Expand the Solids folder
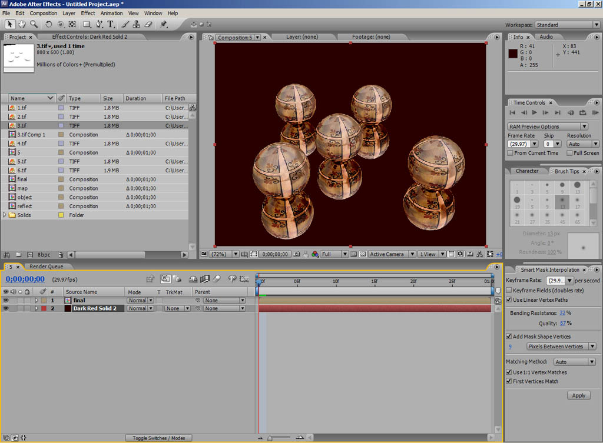Image resolution: width=603 pixels, height=443 pixels. coord(5,215)
